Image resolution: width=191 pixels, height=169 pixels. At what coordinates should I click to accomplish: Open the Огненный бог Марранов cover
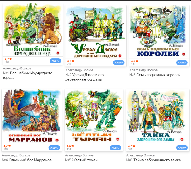click(x=32, y=116)
